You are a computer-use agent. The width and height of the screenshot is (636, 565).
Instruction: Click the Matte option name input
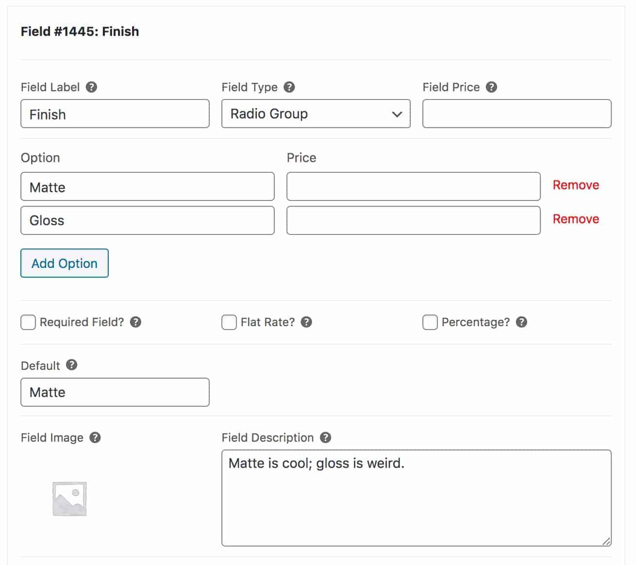click(x=148, y=186)
